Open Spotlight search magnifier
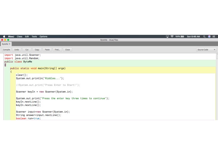218x155 pixels. (x=204, y=36)
